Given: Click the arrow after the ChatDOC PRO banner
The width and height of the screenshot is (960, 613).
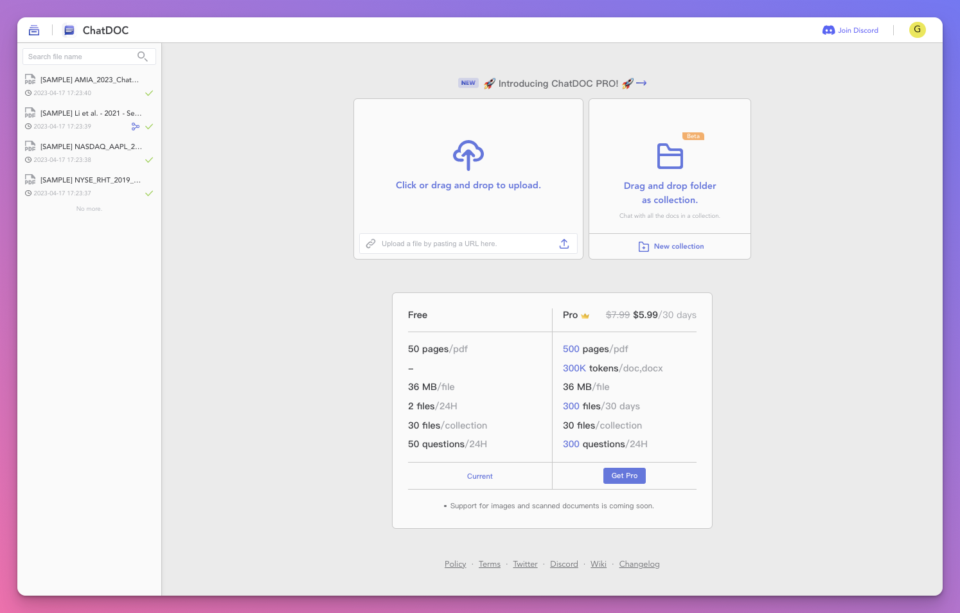Looking at the screenshot, I should pos(641,83).
